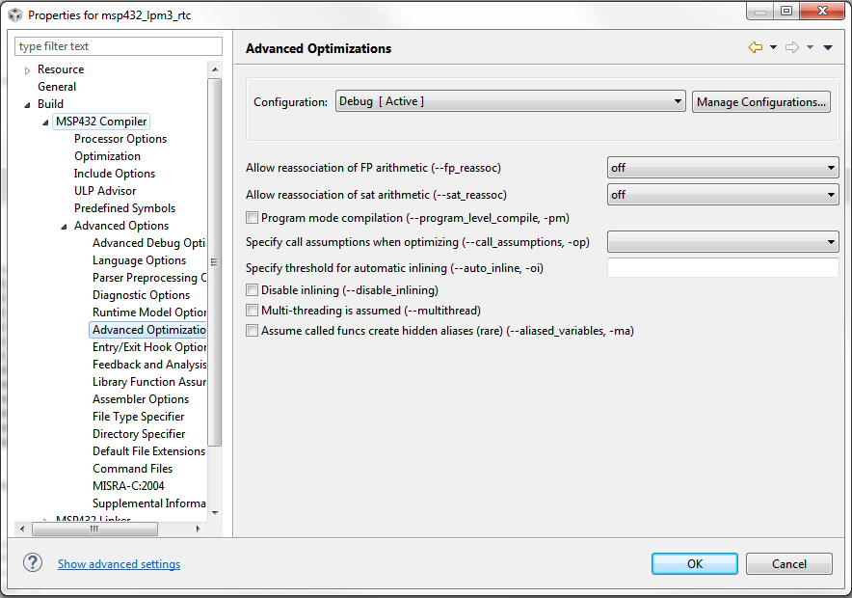852x598 pixels.
Task: Select the ULP Advisor tree item
Action: (105, 191)
